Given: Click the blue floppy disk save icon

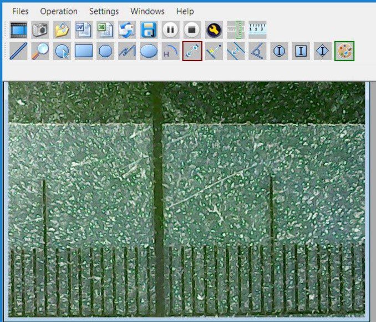Looking at the screenshot, I should (x=149, y=30).
